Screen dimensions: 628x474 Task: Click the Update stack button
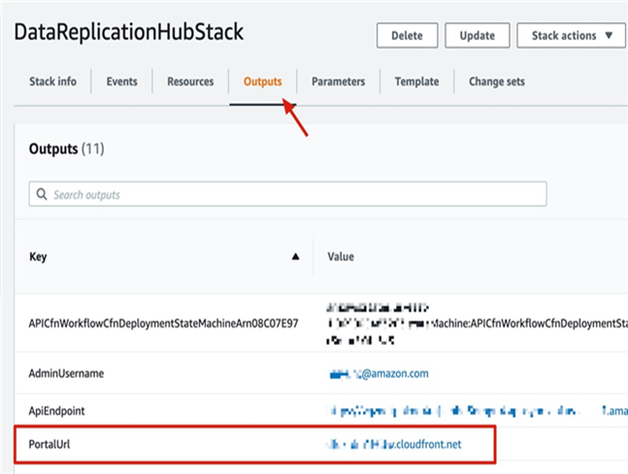coord(477,36)
